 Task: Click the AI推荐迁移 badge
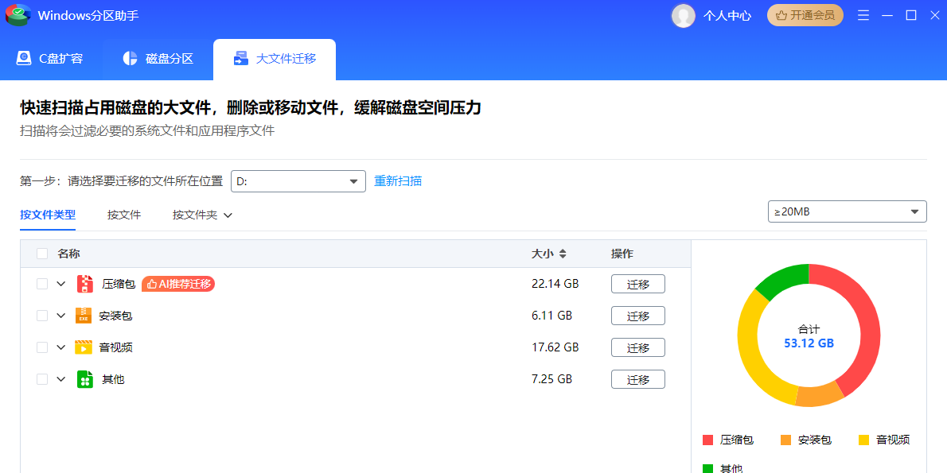pyautogui.click(x=178, y=284)
